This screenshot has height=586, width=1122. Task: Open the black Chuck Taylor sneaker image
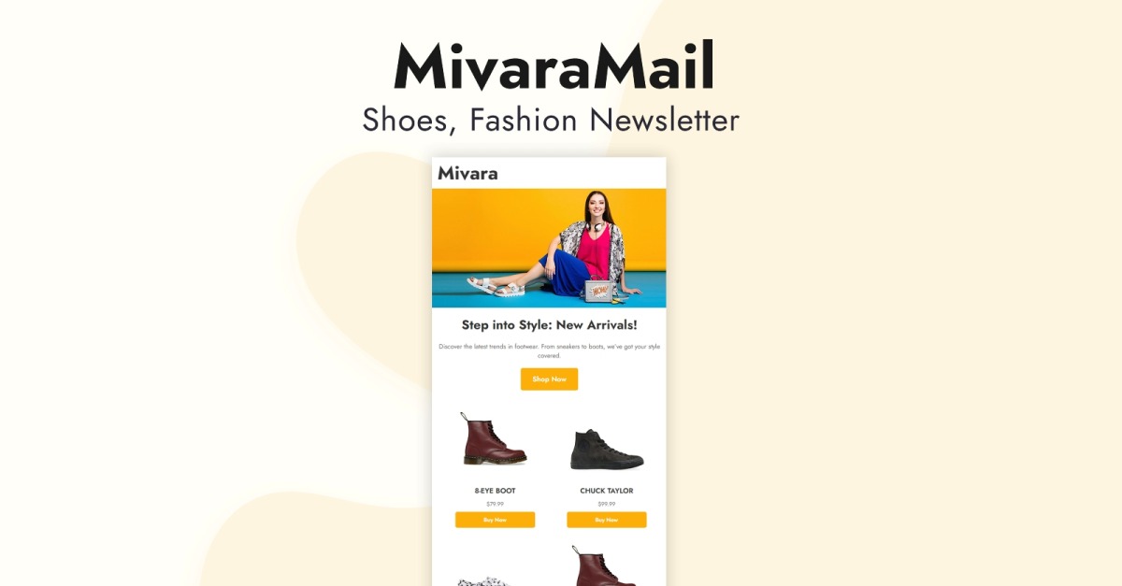click(607, 450)
